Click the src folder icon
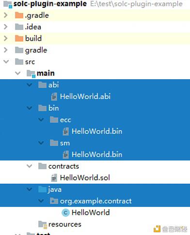This screenshot has width=190, height=235. click(x=19, y=61)
